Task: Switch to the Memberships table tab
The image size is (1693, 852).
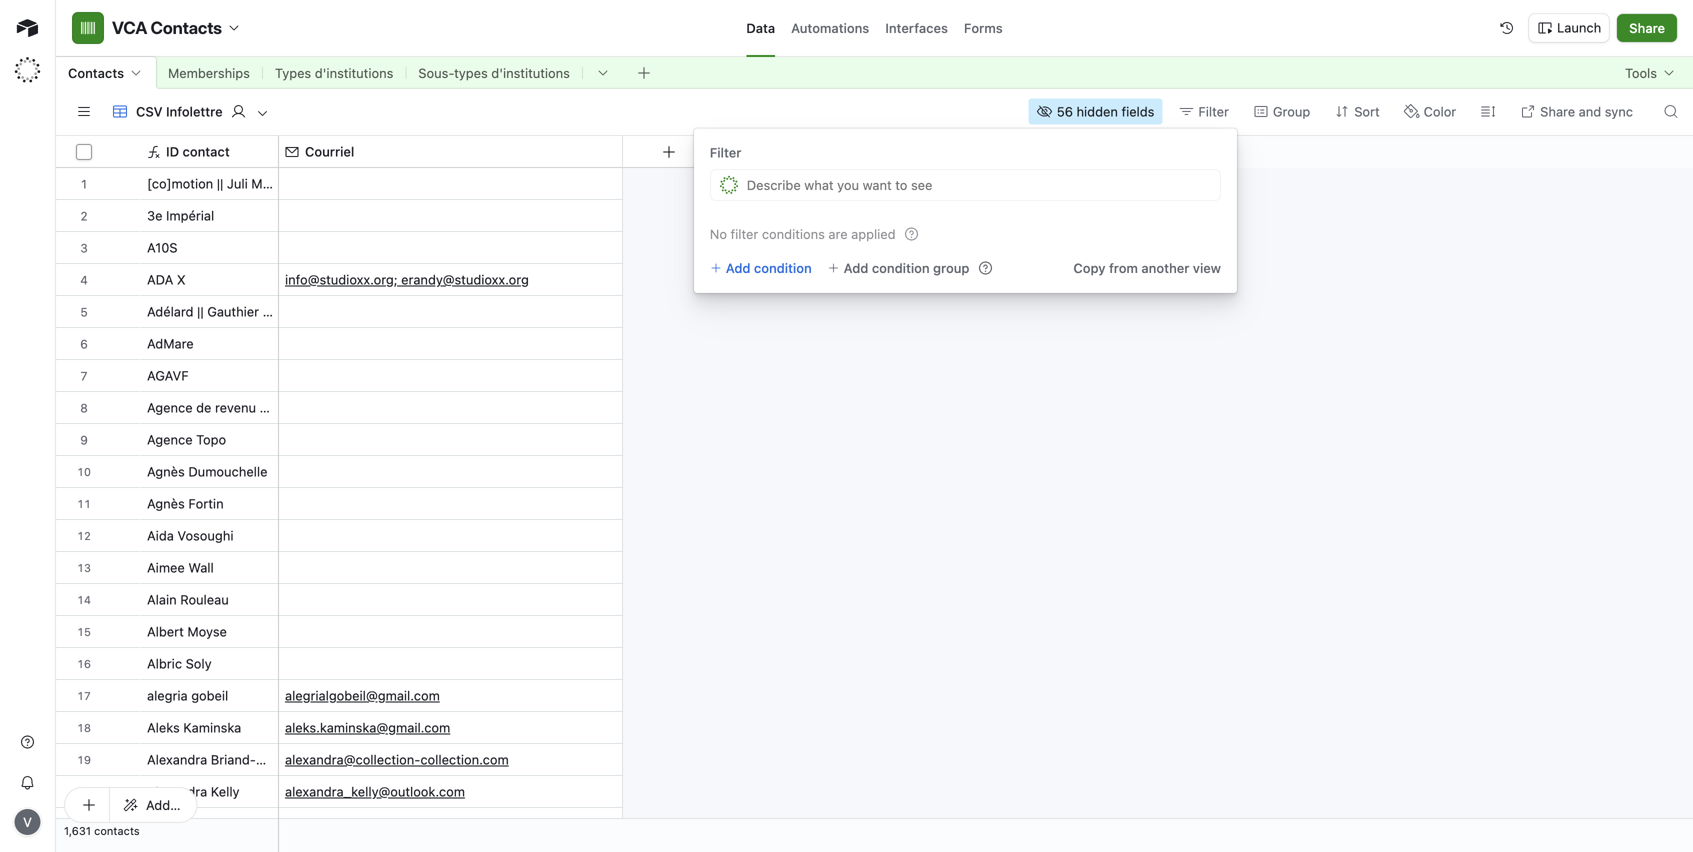Action: pos(208,73)
